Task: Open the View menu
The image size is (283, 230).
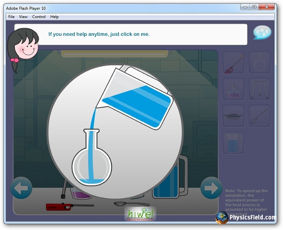Action: click(23, 17)
